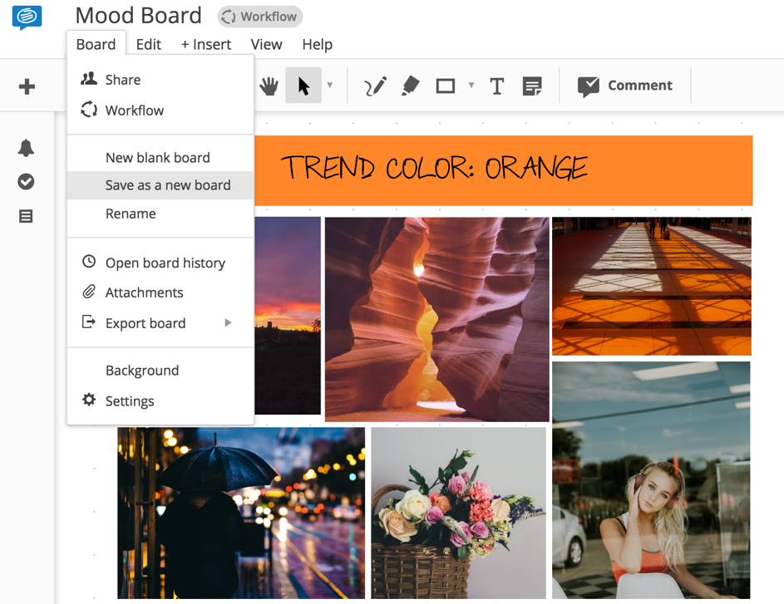Choose Export board menu entry
Screen dimensions: 784x604
click(160, 323)
